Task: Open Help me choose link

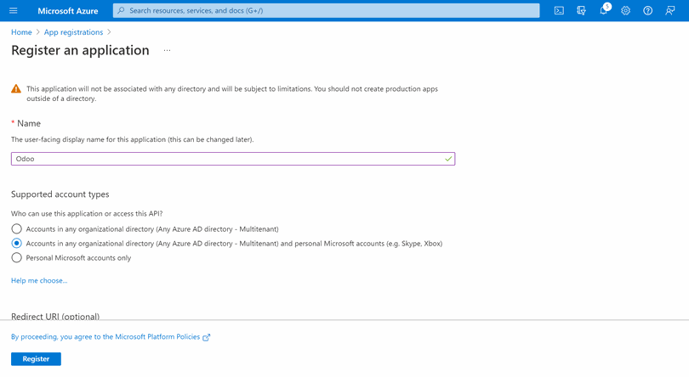Action: (39, 280)
